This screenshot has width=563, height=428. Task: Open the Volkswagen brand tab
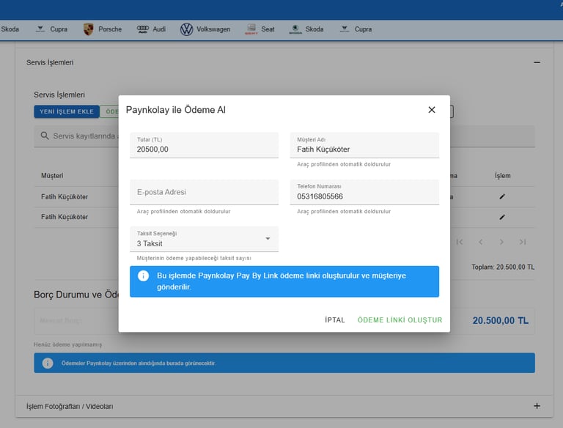(x=205, y=29)
